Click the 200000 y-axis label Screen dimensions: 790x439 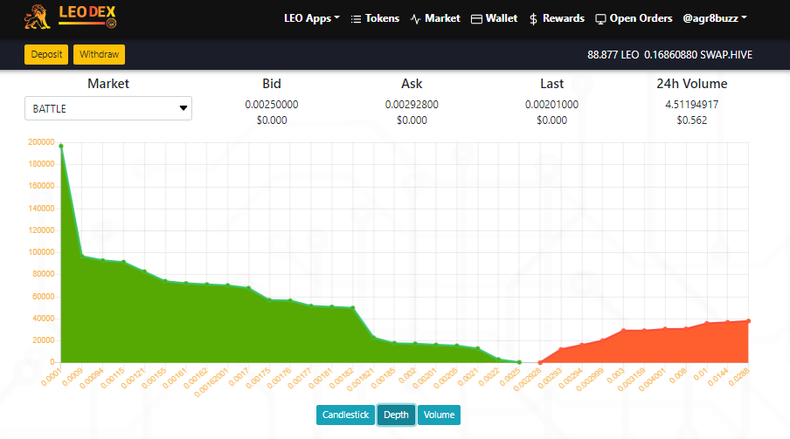[41, 142]
